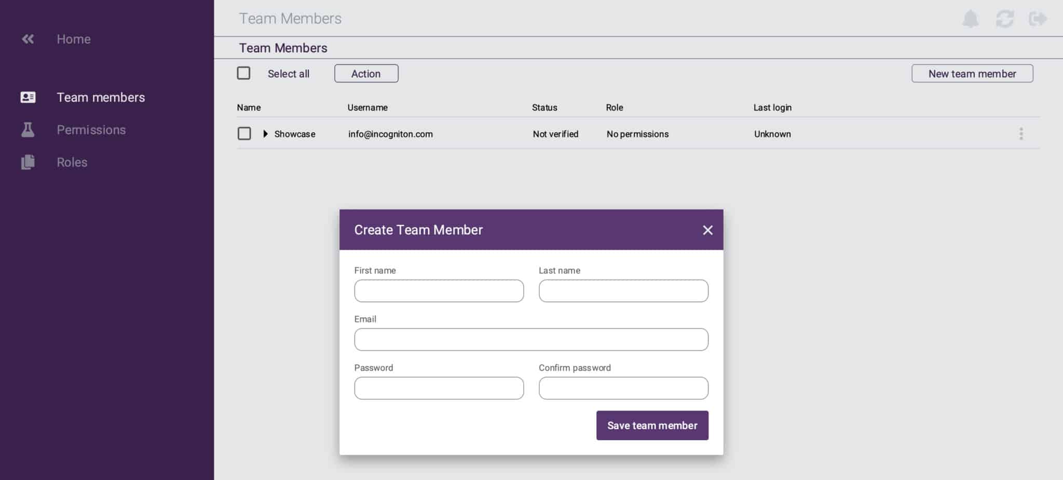Expand the Showcase entry with disclosure arrow
Image resolution: width=1063 pixels, height=480 pixels.
pos(266,134)
